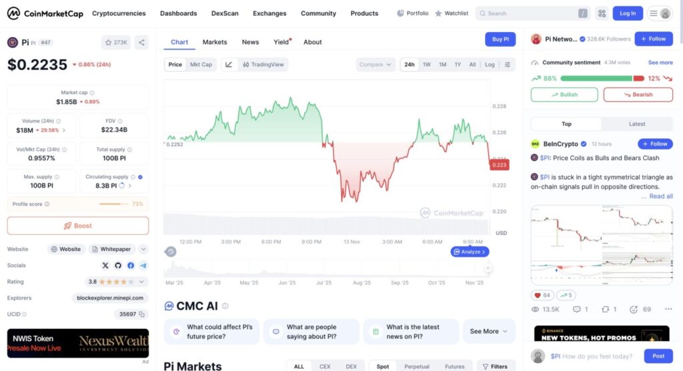Click the QR code scan icon in header
Screen dimensions: 683x371
pos(602,13)
